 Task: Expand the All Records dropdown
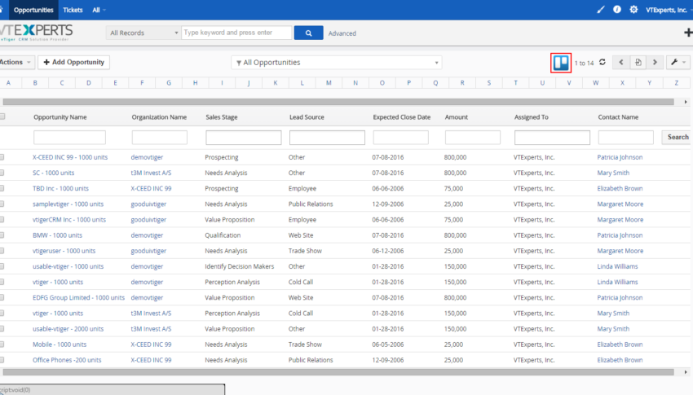click(143, 33)
